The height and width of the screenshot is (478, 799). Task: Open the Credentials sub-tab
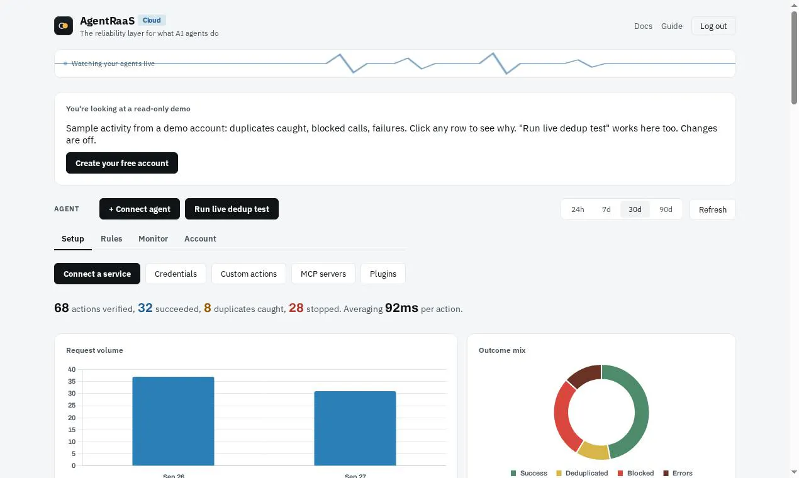pos(176,274)
